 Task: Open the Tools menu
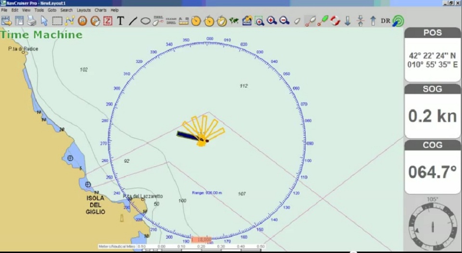coord(39,10)
